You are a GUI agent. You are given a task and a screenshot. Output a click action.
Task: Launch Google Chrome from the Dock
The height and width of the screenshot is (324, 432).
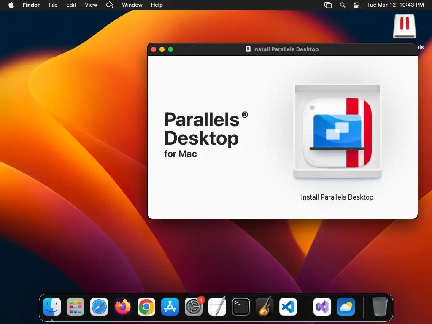(146, 307)
